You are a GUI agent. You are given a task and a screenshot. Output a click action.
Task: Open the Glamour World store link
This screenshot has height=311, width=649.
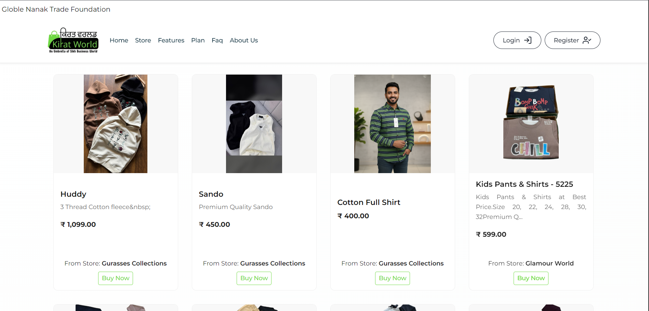click(549, 263)
